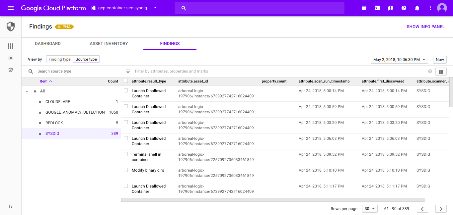453x215 pixels.
Task: Click the gift free trial icon
Action: [x=364, y=8]
